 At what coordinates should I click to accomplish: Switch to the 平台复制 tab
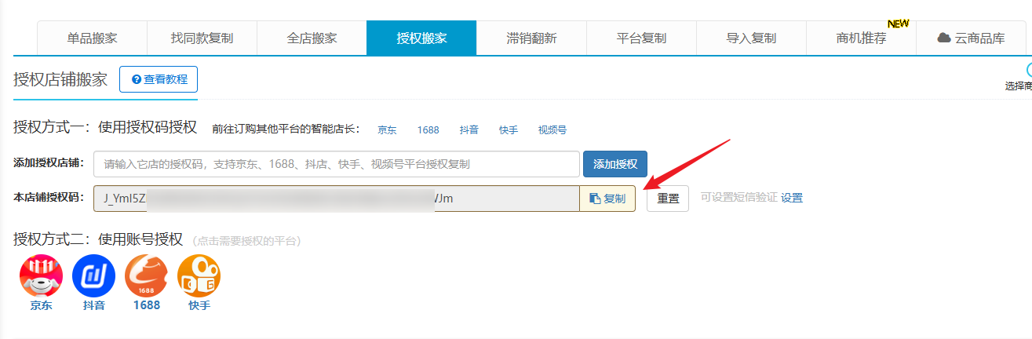click(641, 38)
